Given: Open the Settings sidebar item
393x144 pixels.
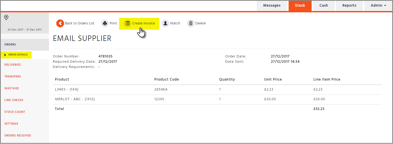Looking at the screenshot, I should (x=11, y=124).
